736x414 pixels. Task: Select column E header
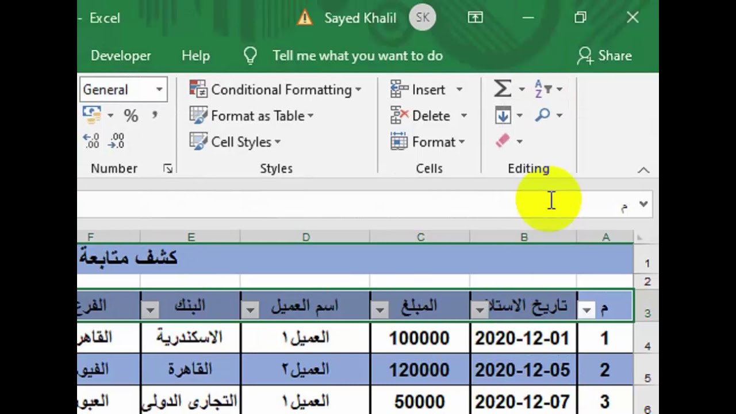coord(190,237)
